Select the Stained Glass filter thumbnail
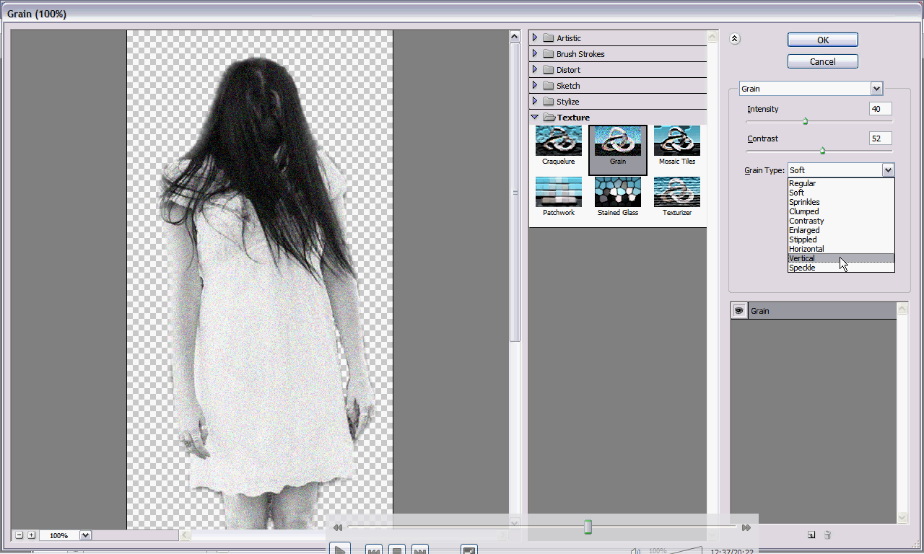Viewport: 924px width, 554px height. click(617, 192)
